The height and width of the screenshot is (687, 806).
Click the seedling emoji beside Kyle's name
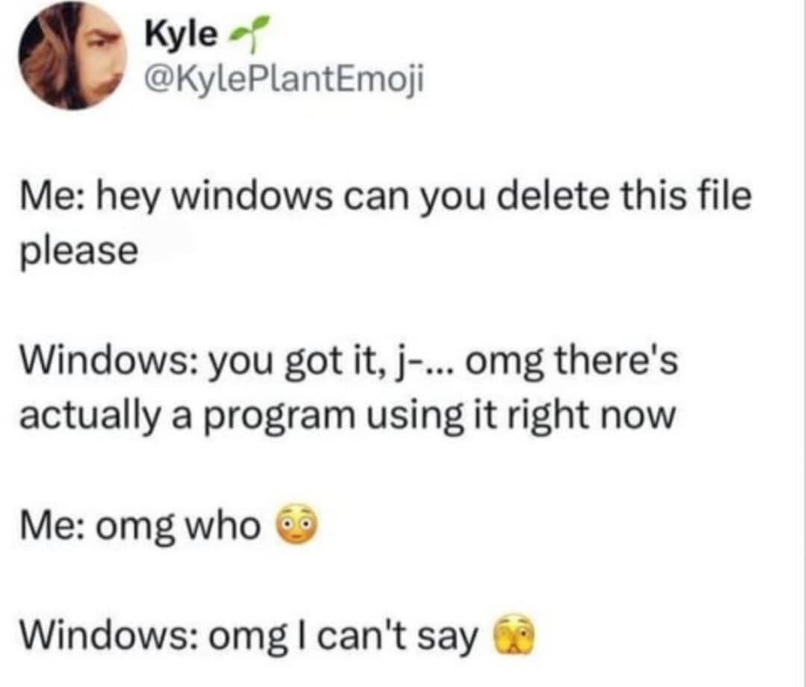pyautogui.click(x=249, y=34)
